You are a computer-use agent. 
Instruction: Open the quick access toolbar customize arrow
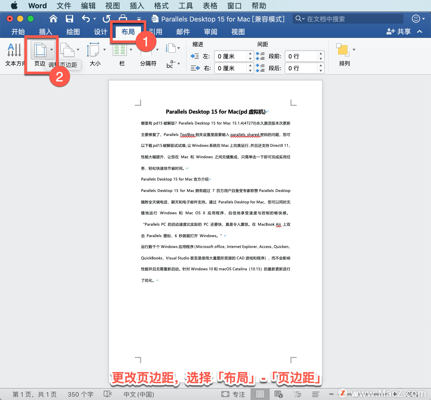pos(139,19)
